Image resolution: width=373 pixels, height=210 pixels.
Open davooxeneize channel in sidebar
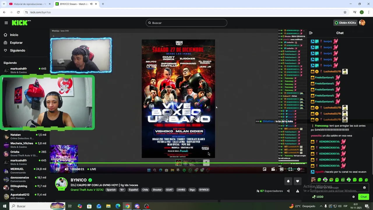[x=25, y=179]
